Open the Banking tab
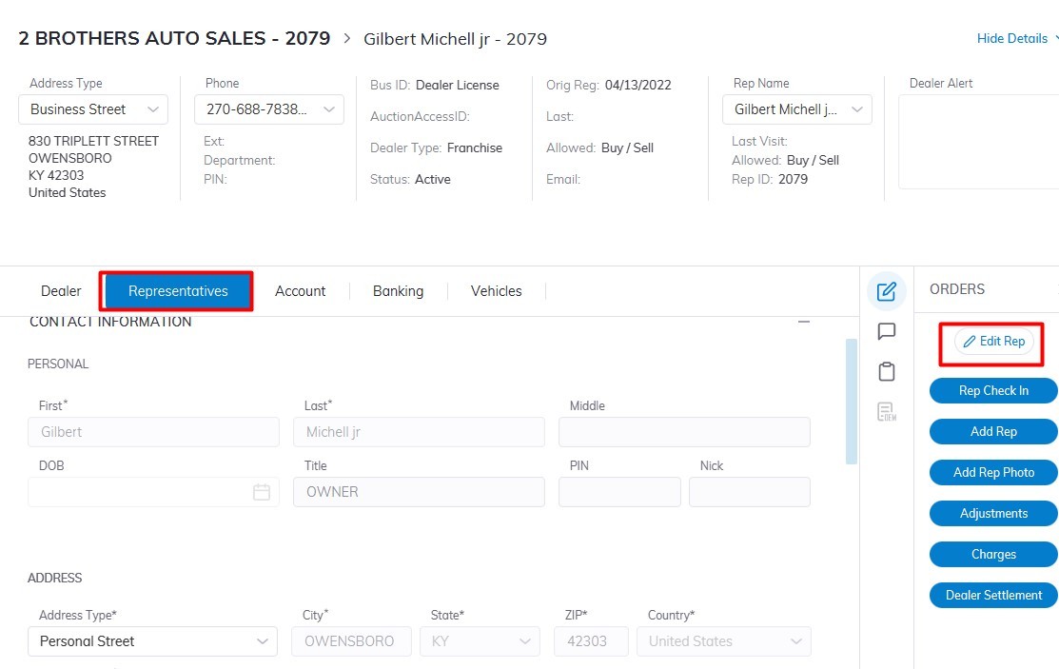 (x=398, y=291)
